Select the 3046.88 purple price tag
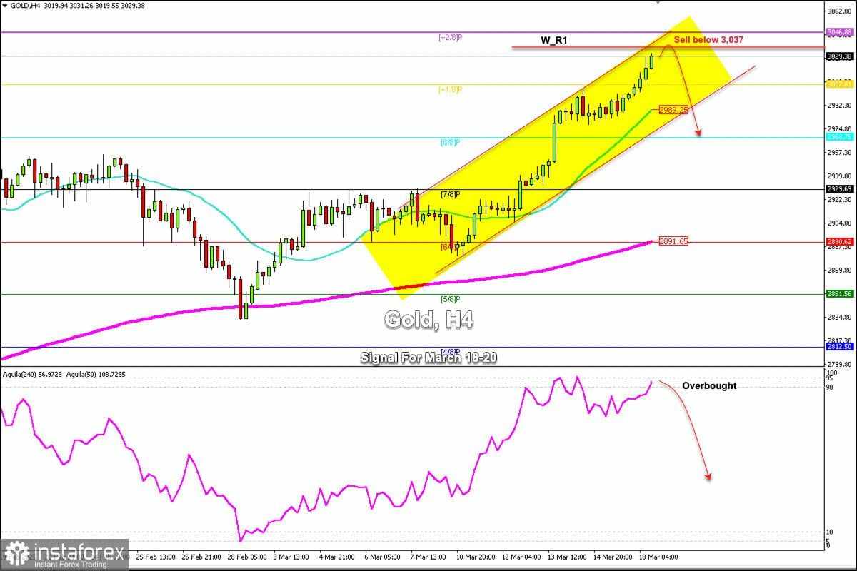 pyautogui.click(x=840, y=32)
